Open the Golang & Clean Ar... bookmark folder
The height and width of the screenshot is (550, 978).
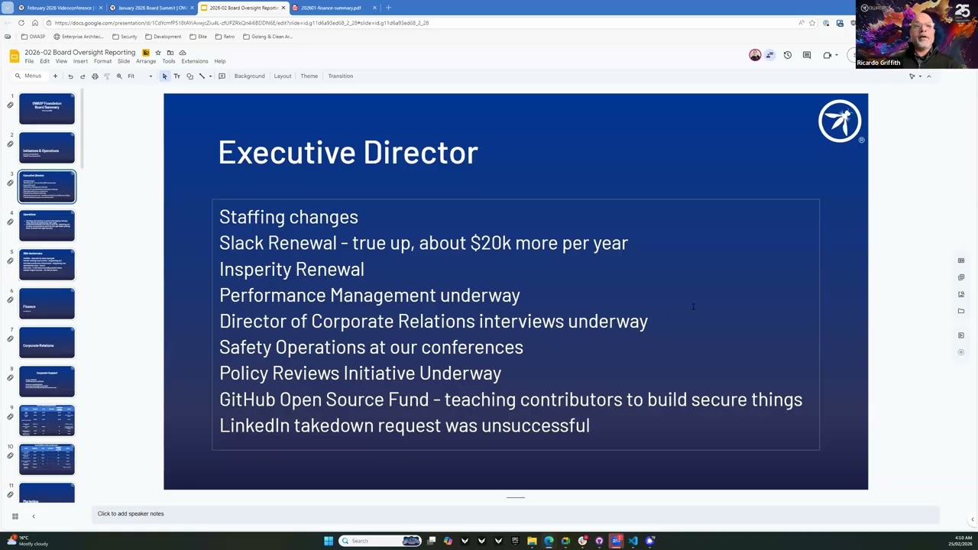point(267,37)
